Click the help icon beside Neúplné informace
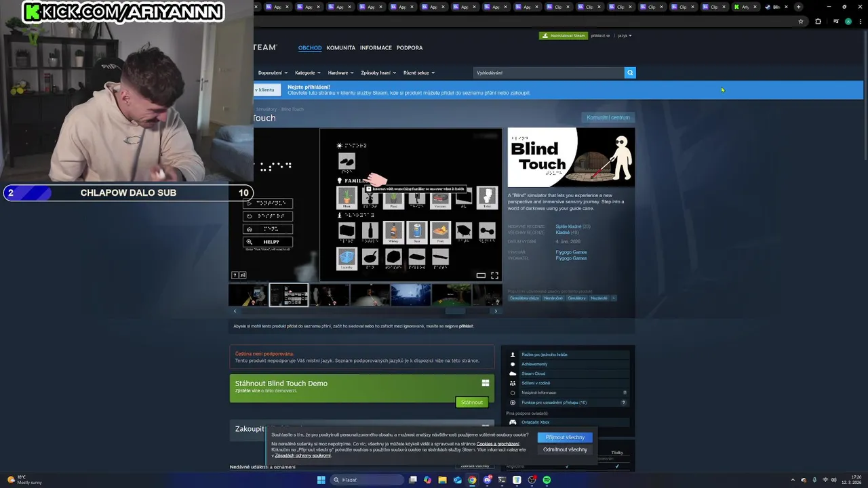The height and width of the screenshot is (488, 868). (x=625, y=392)
